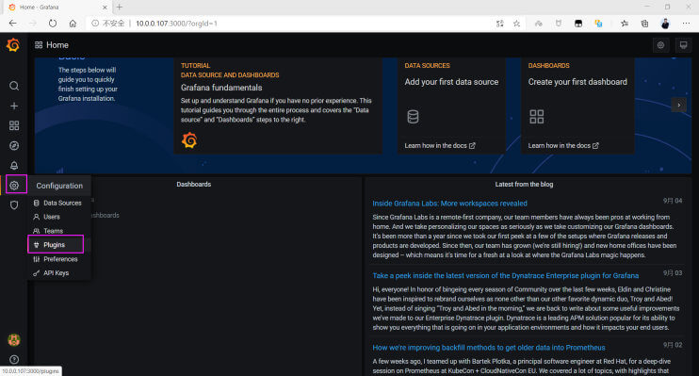This screenshot has width=699, height=376.
Task: Open the Alerting bell icon
Action: (14, 166)
